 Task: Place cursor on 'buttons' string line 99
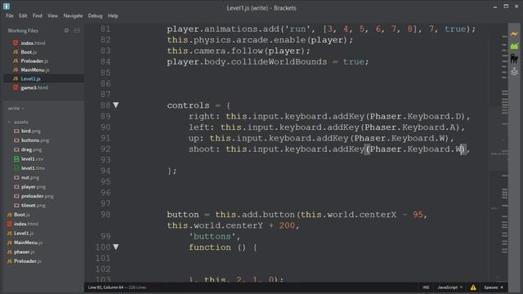tap(212, 236)
